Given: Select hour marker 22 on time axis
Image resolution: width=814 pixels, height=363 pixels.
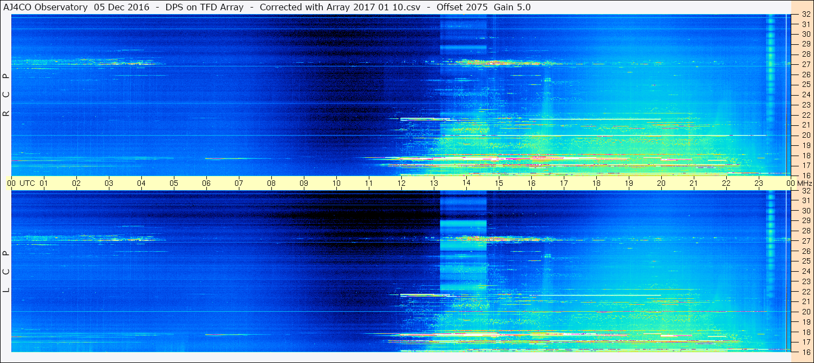Looking at the screenshot, I should coord(726,183).
